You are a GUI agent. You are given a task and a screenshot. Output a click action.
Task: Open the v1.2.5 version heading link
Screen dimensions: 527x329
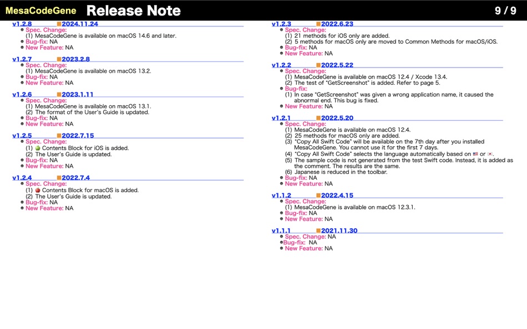pos(22,136)
